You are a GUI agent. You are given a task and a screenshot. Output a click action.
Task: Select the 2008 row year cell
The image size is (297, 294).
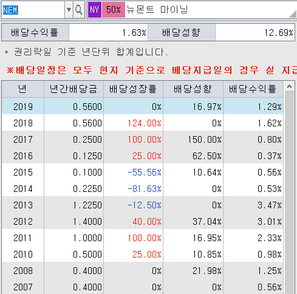(x=23, y=271)
